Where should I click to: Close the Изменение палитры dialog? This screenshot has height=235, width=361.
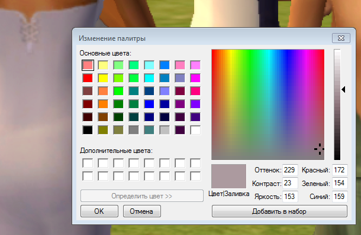[341, 38]
